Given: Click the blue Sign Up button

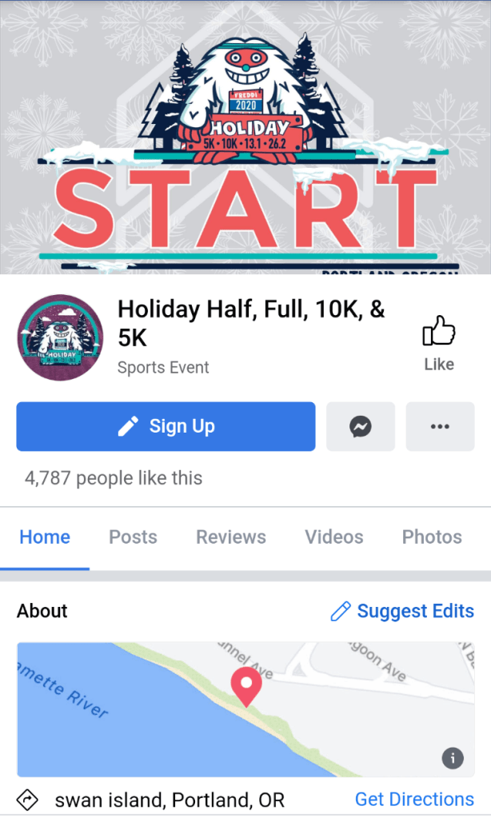Looking at the screenshot, I should [x=166, y=426].
